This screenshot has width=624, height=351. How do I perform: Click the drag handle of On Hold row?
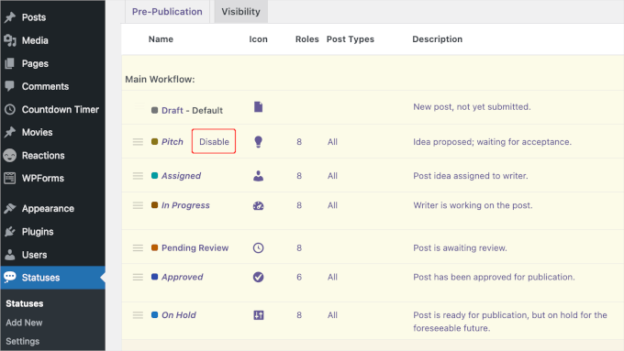[138, 315]
